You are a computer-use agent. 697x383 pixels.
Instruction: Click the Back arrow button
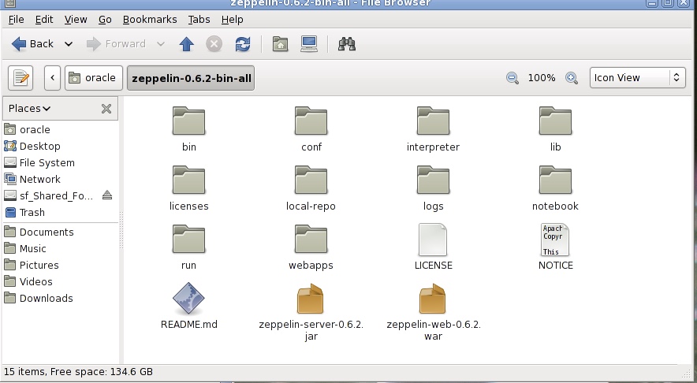click(x=32, y=44)
